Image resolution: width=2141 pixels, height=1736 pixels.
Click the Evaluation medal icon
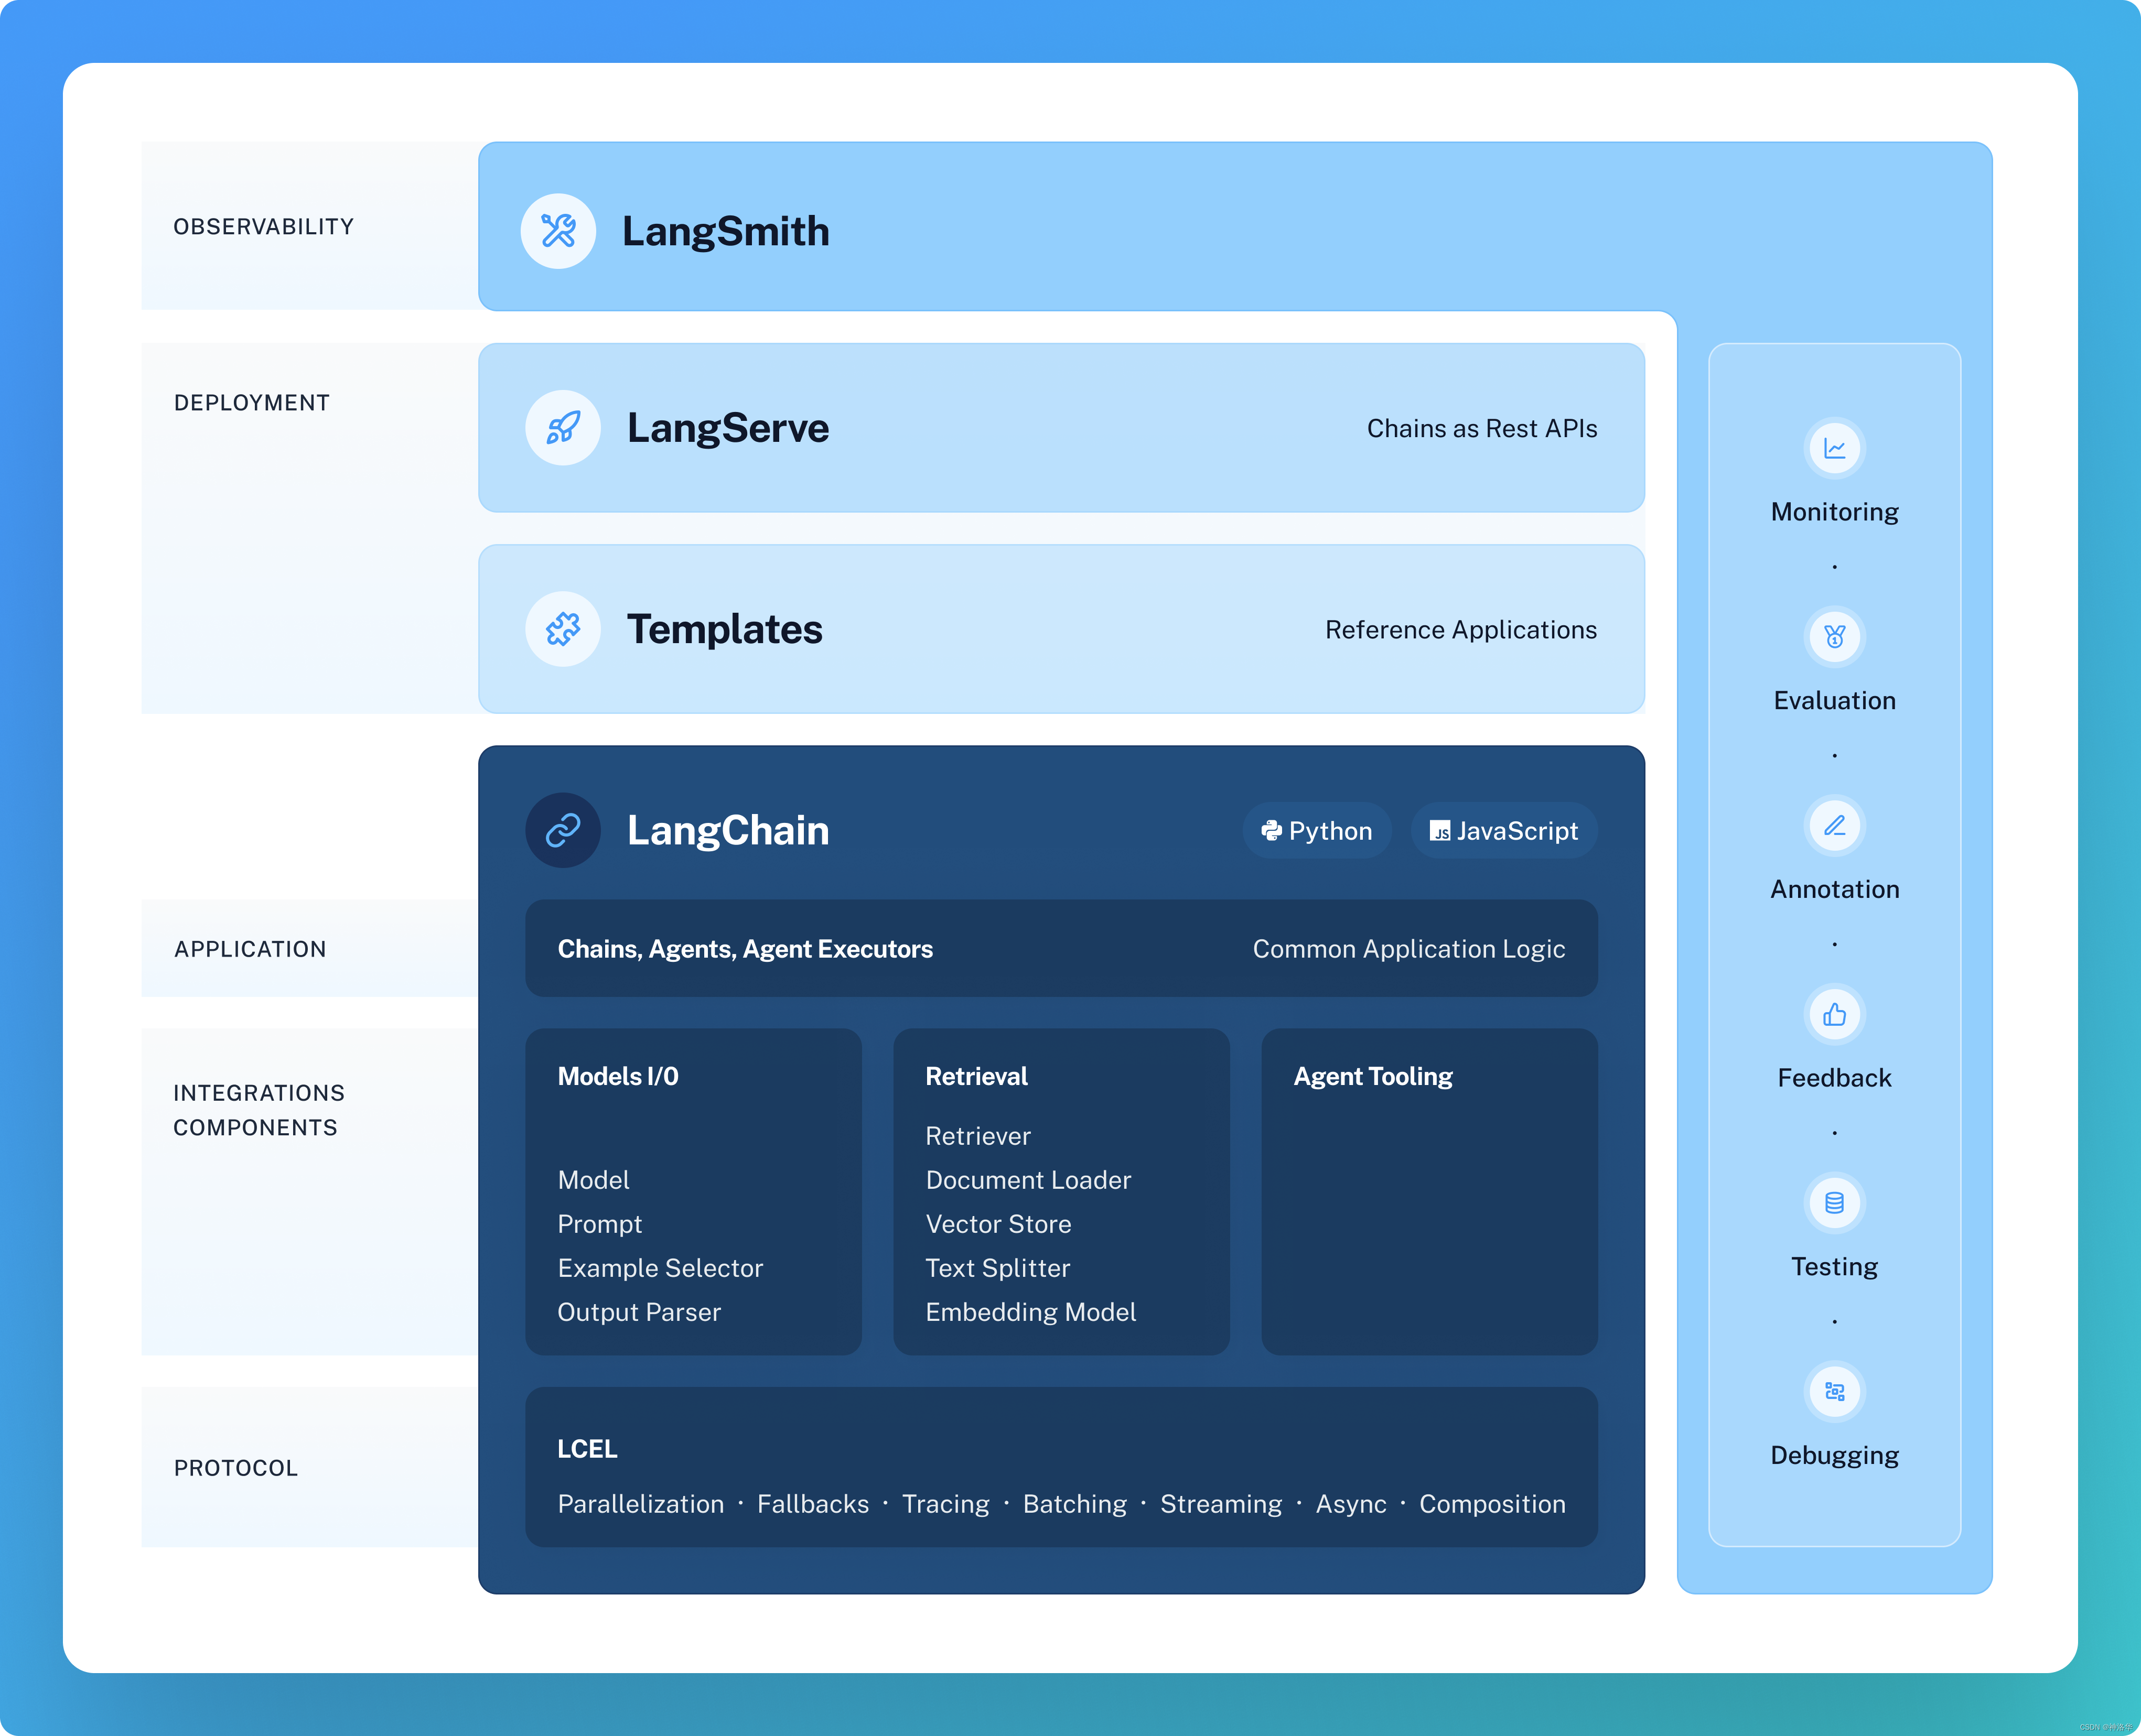(x=1834, y=637)
